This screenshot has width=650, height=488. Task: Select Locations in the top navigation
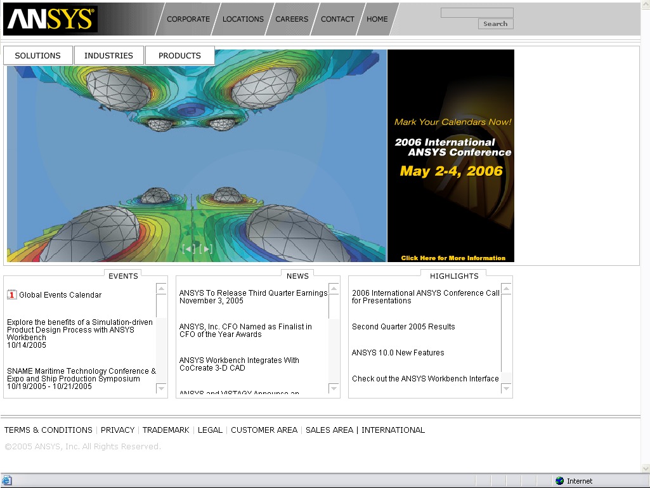[x=243, y=19]
